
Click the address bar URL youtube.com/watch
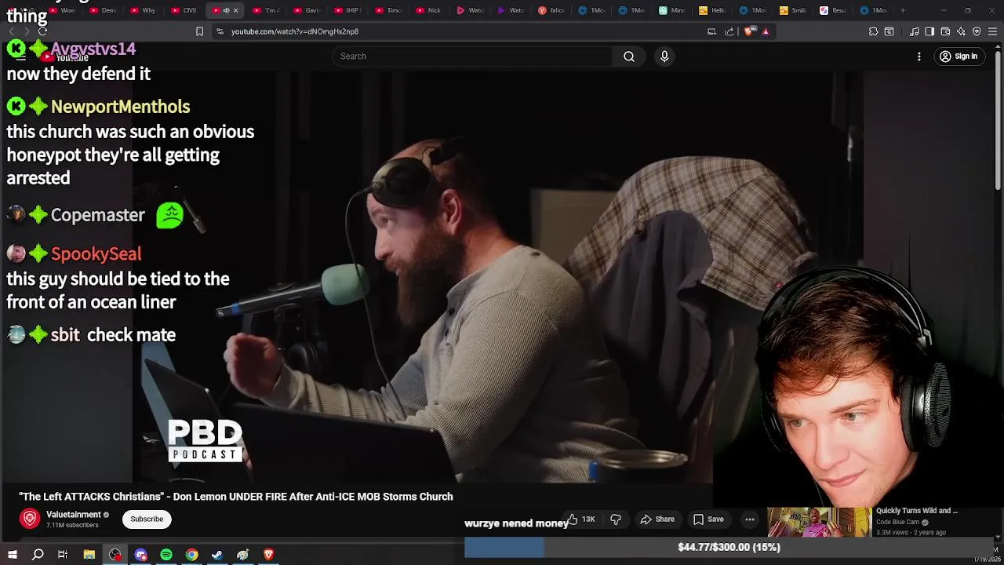[x=295, y=31]
